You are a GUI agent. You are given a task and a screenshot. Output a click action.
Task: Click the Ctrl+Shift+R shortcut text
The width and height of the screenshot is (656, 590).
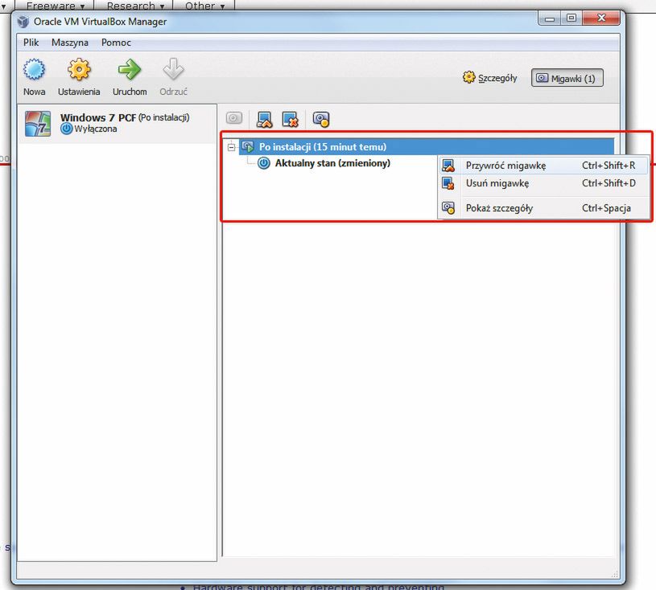coord(609,166)
